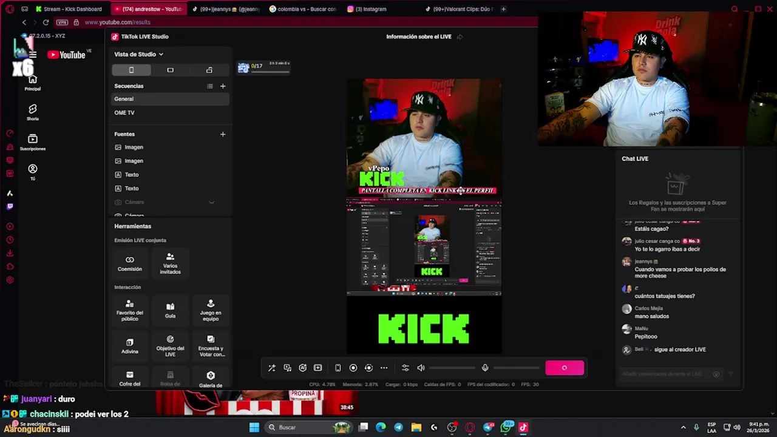777x437 pixels.
Task: Add a new sequence with plus icon
Action: [223, 86]
